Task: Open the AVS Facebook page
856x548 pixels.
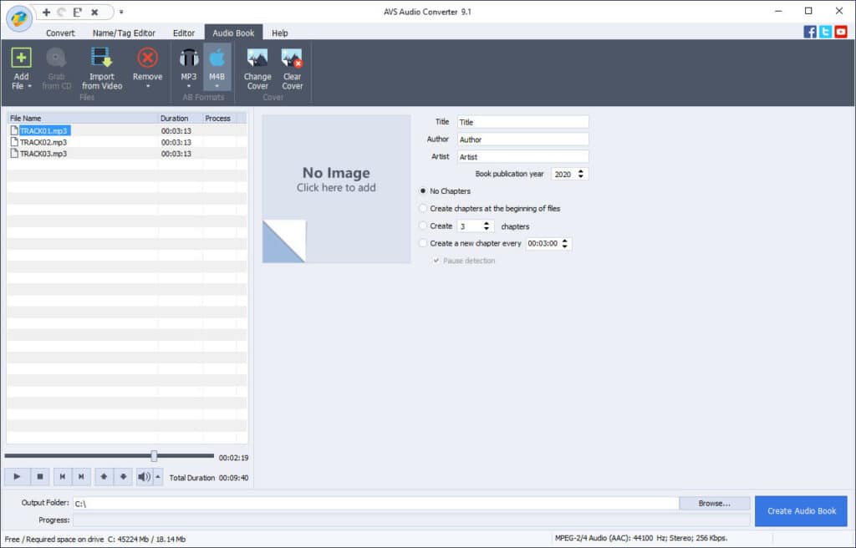Action: click(x=809, y=31)
